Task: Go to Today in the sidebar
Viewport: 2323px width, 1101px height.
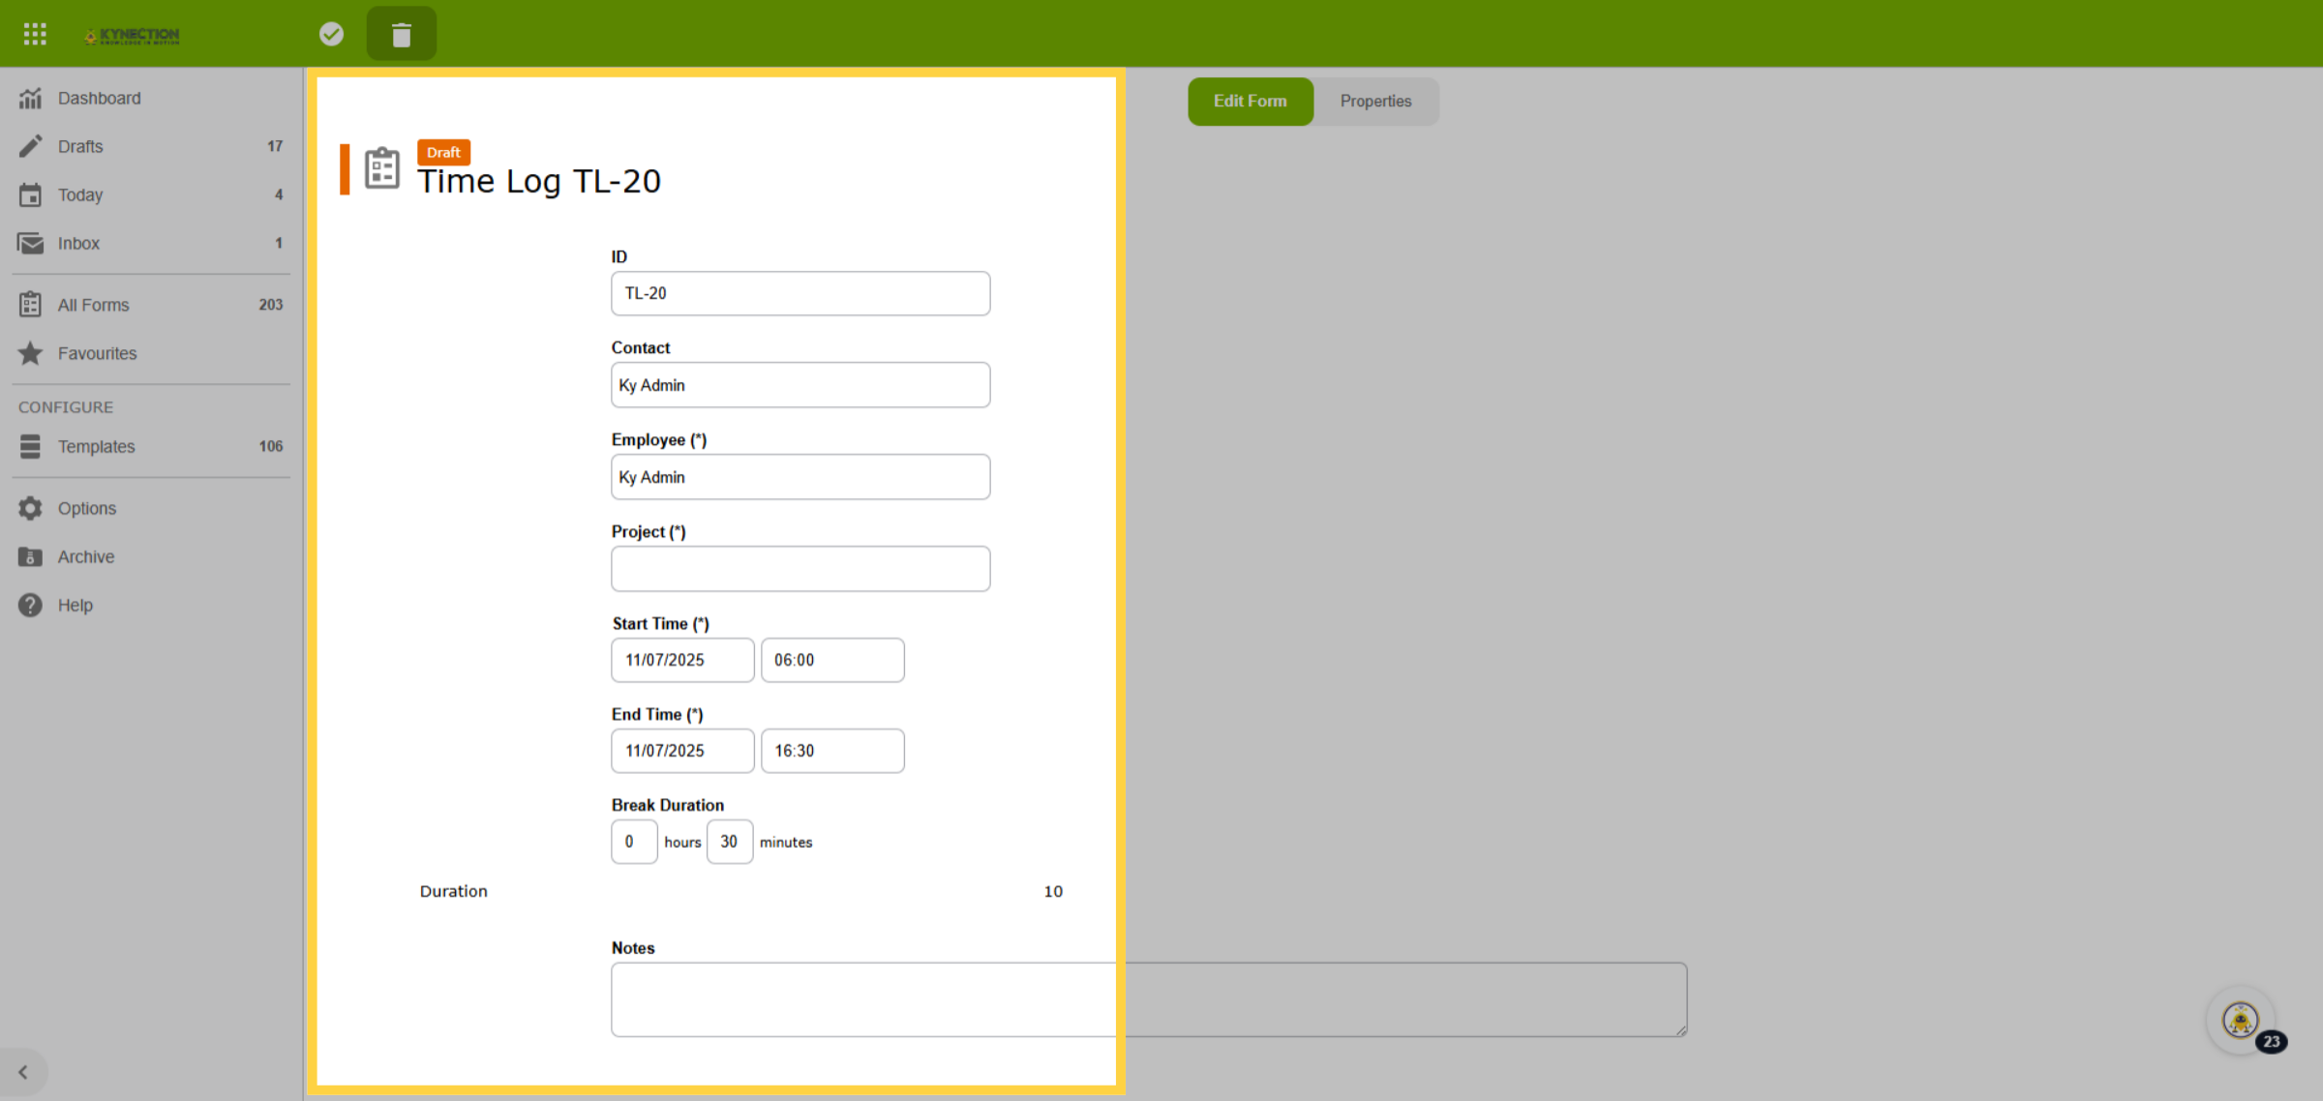Action: point(80,194)
